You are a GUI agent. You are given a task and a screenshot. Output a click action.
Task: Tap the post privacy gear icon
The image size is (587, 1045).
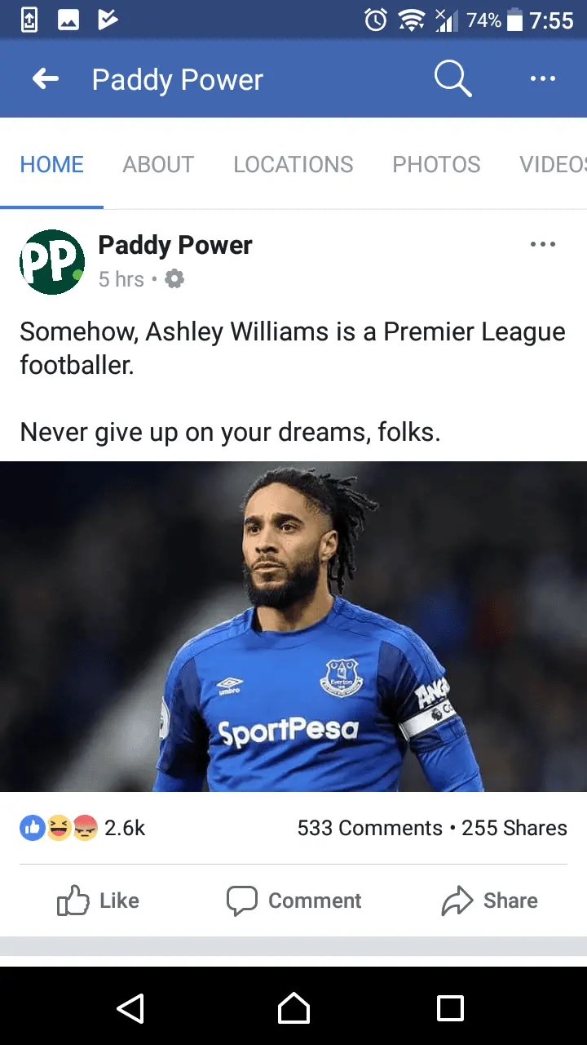click(174, 279)
